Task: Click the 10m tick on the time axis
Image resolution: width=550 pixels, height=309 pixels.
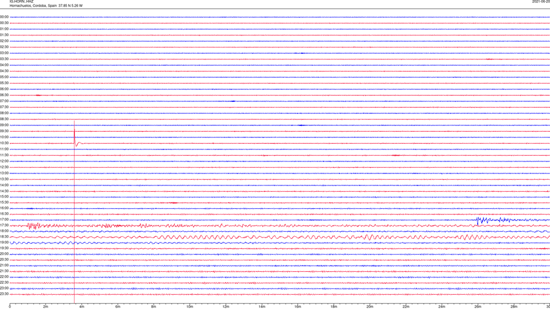Action: point(190,307)
